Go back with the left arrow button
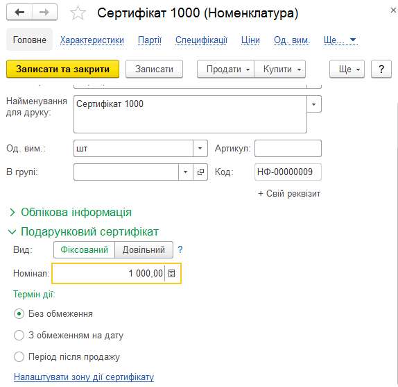The image size is (398, 387). [19, 13]
